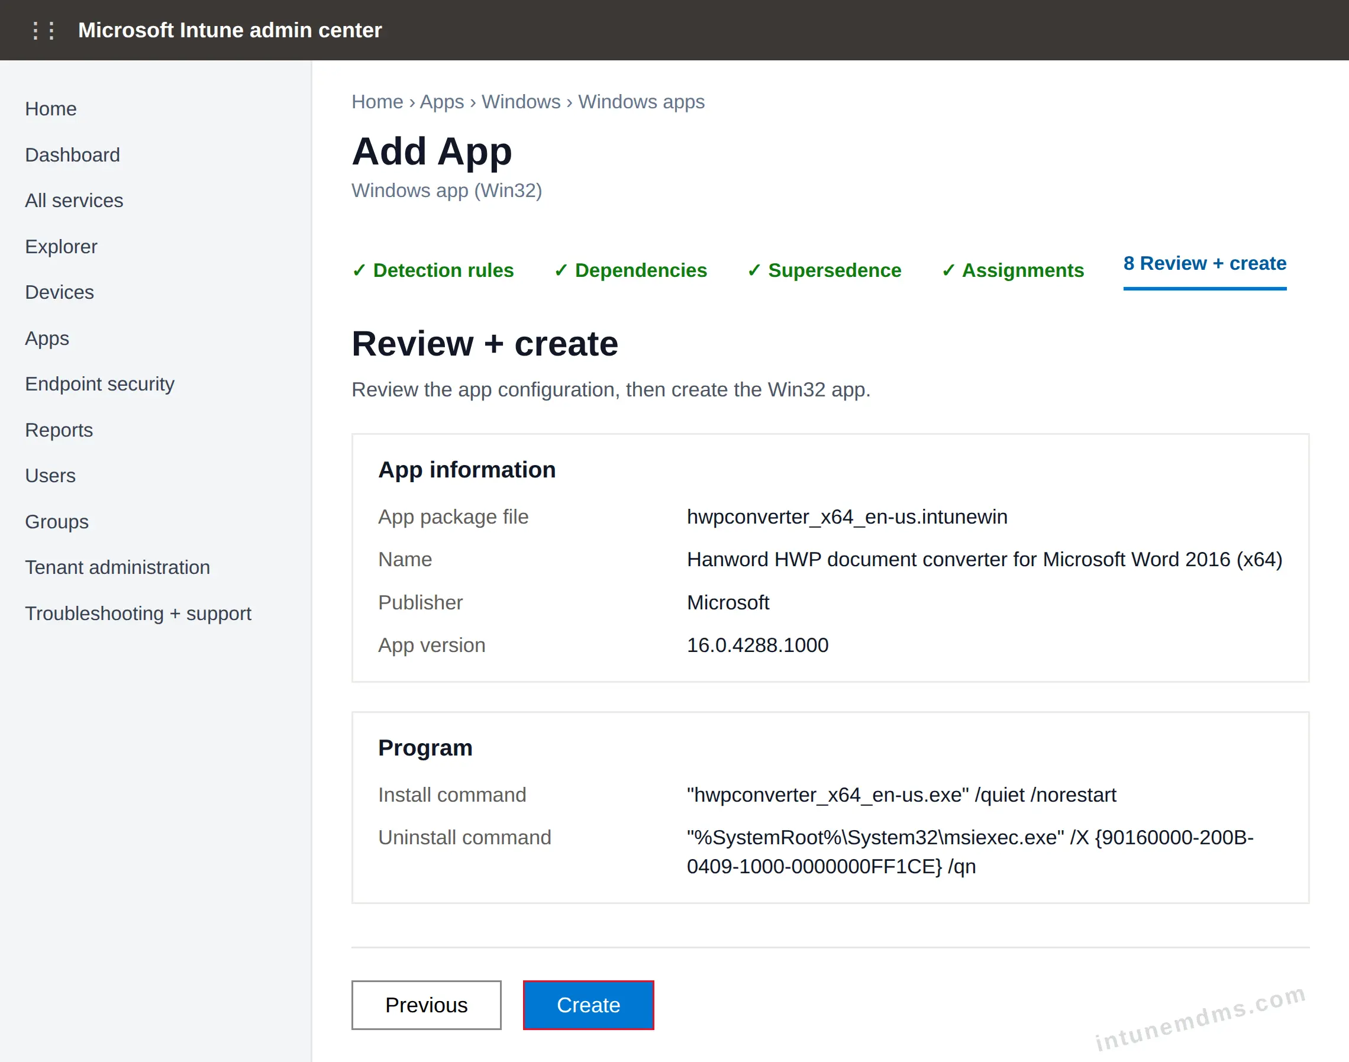
Task: Select Endpoint security in the sidebar
Action: (99, 383)
